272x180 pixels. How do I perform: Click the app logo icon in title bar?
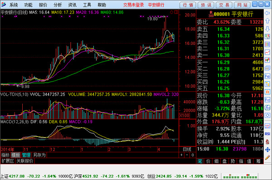(4, 5)
